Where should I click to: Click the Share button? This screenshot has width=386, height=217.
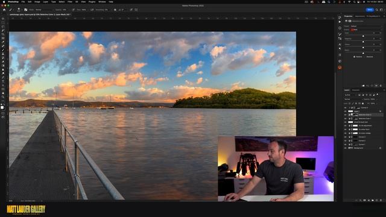(370, 10)
